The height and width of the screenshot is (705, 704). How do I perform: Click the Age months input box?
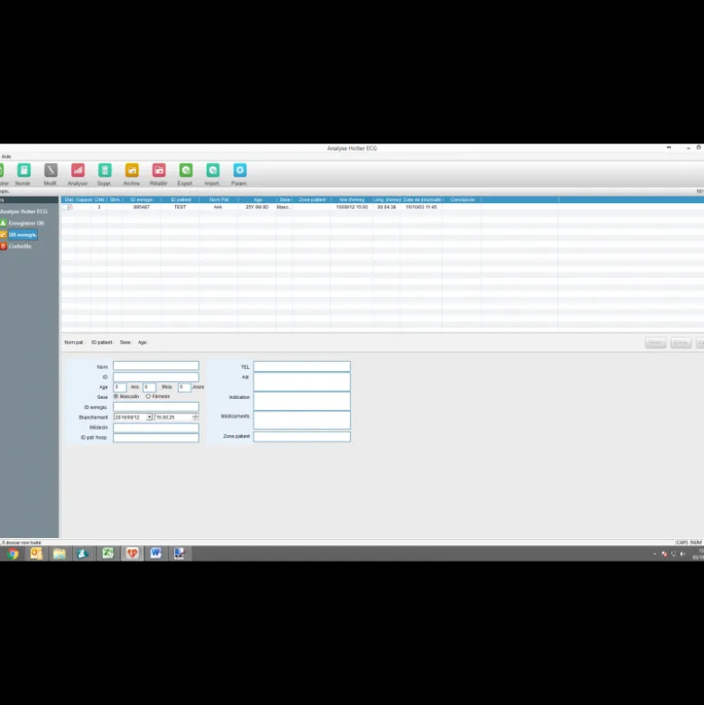pos(149,387)
